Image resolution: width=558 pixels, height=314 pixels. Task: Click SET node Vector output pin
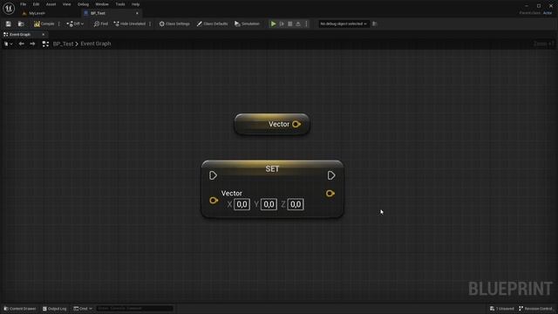[x=330, y=194]
